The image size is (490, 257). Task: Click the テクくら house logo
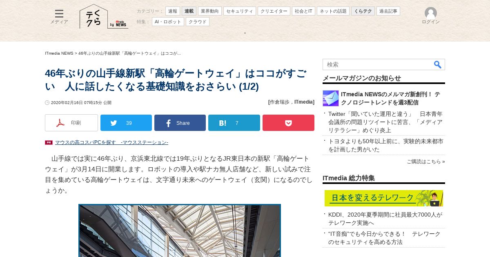pos(94,16)
